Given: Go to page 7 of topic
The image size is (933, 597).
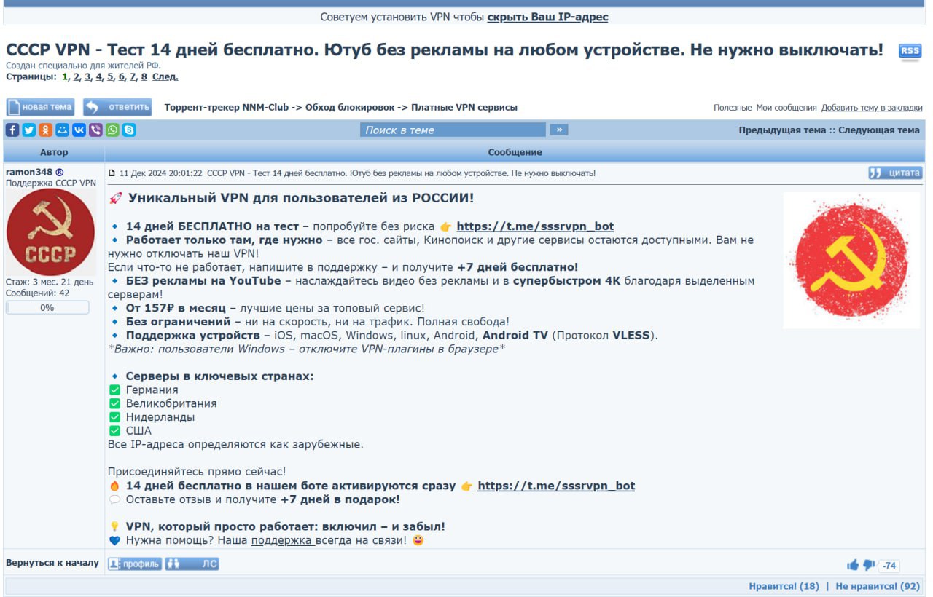Looking at the screenshot, I should [133, 76].
